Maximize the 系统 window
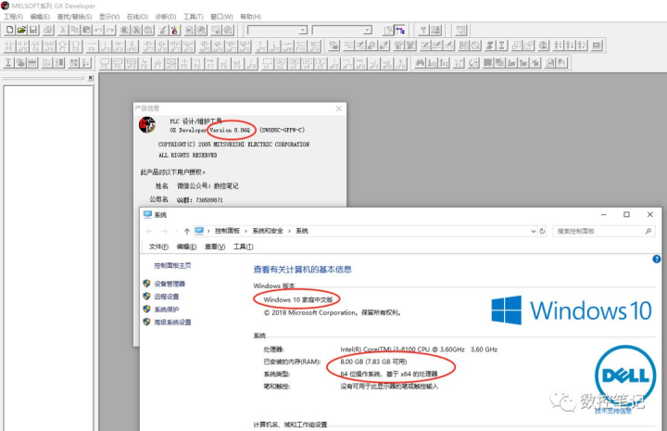The width and height of the screenshot is (667, 431). 626,214
